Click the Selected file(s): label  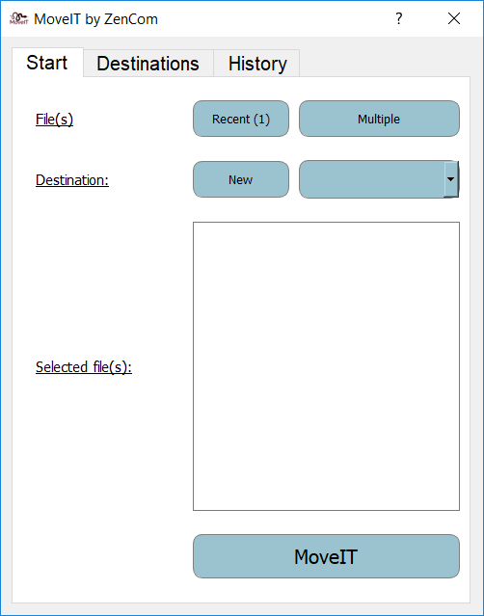click(84, 367)
